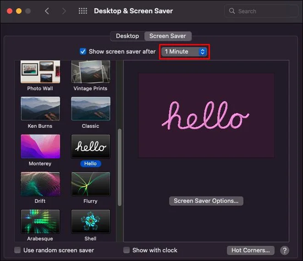This screenshot has width=303, height=261.
Task: Choose the Vintage Prints screen saver thumbnail
Action: [x=91, y=71]
